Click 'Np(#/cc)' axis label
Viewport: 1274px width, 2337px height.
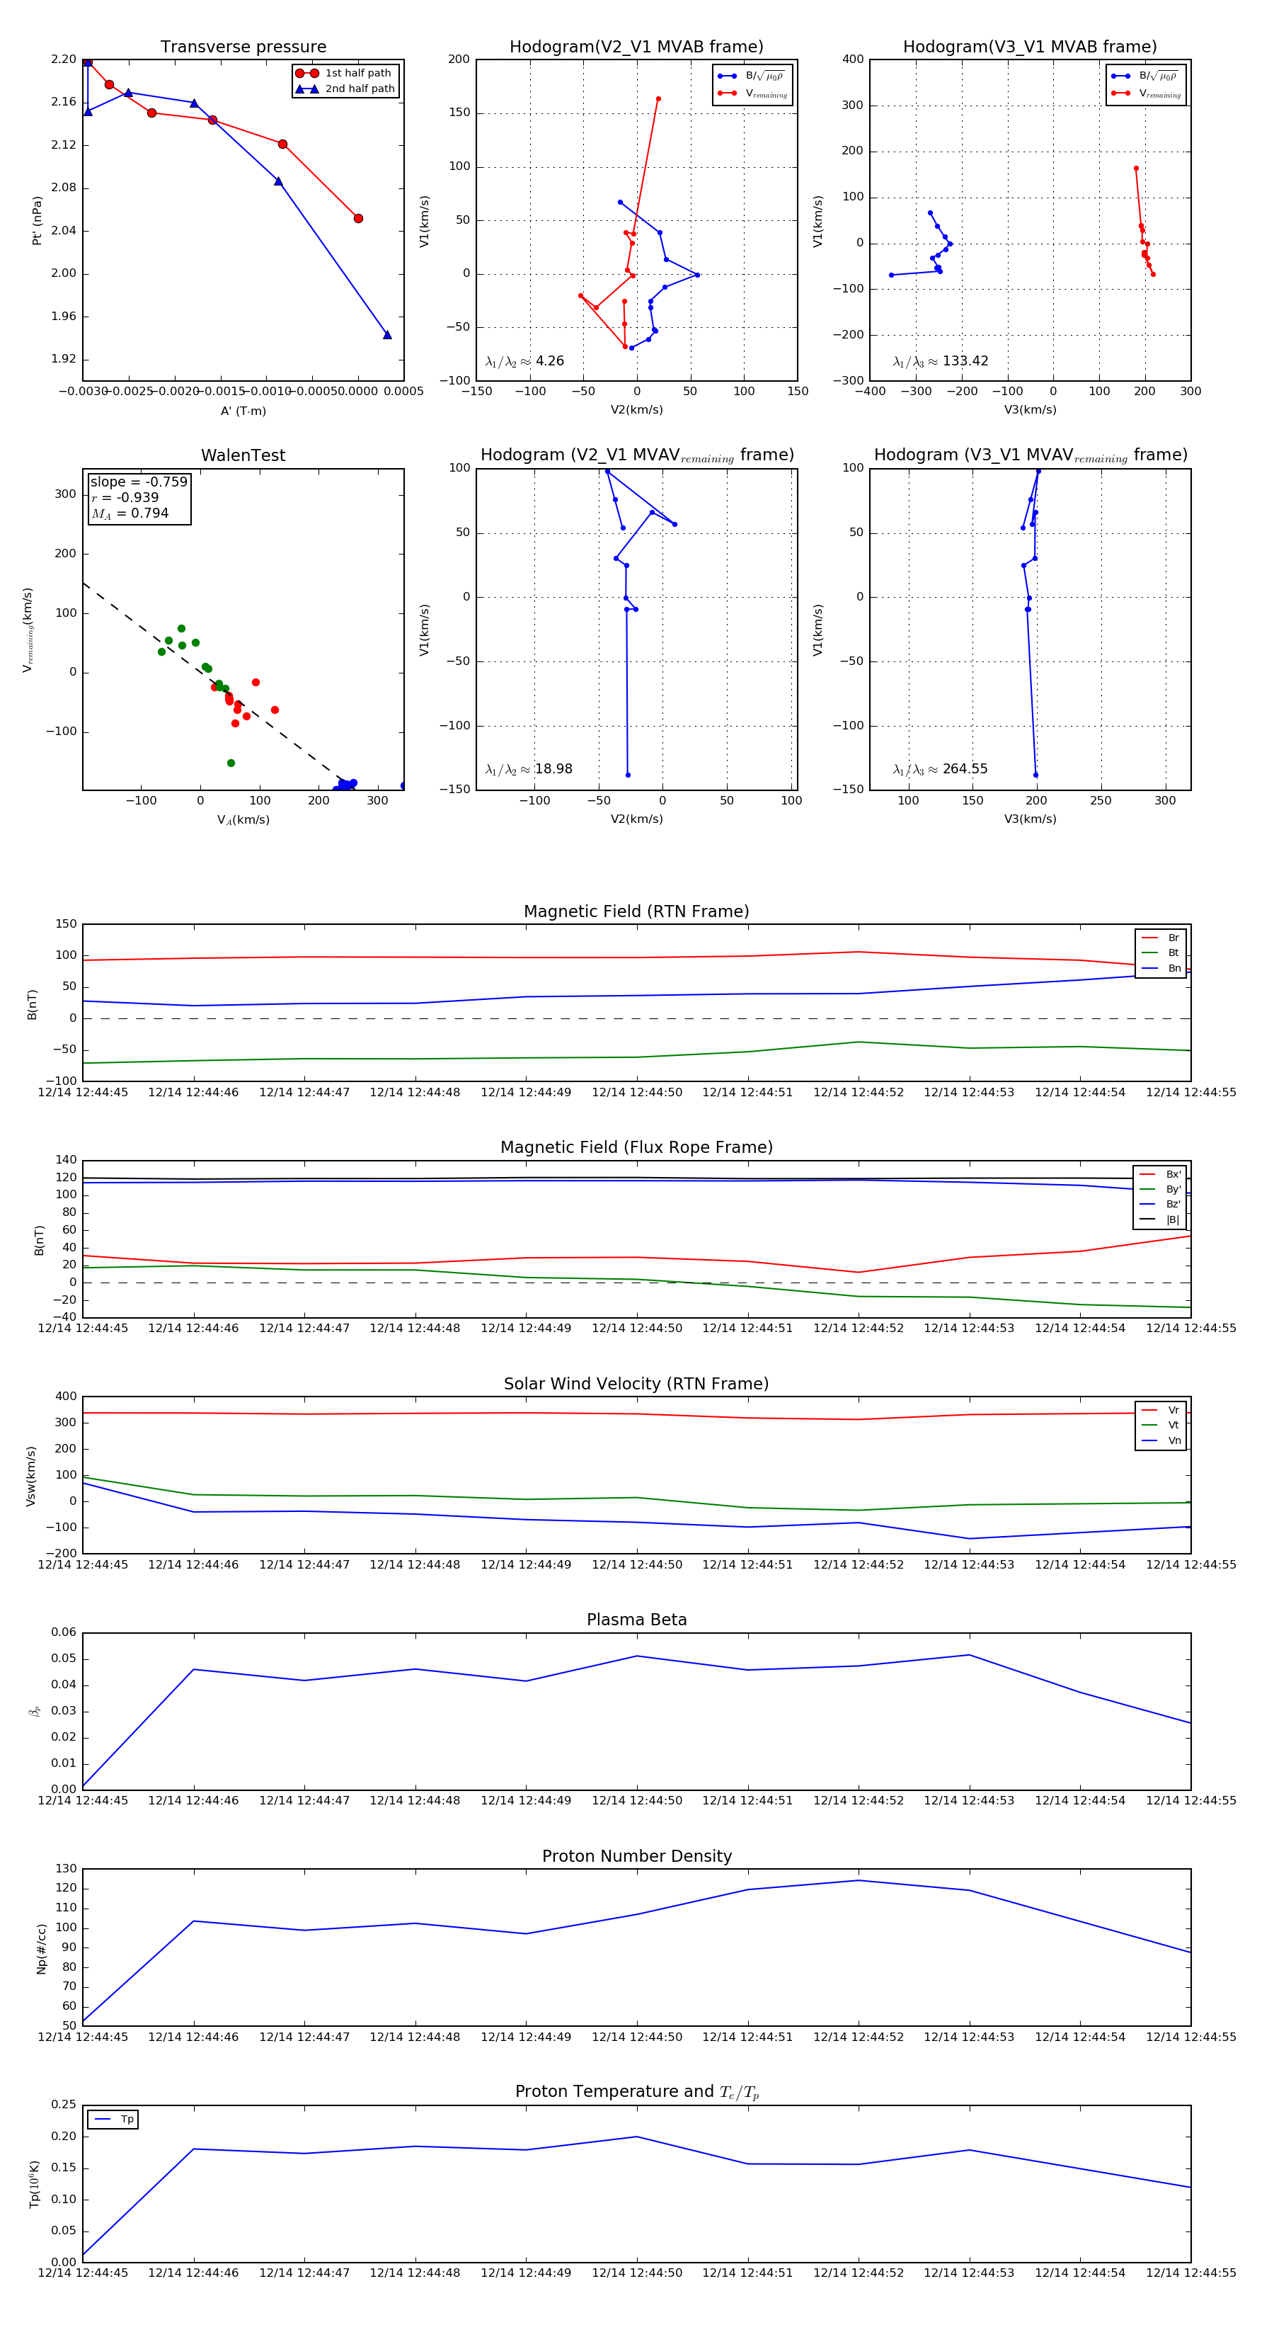coord(41,1949)
